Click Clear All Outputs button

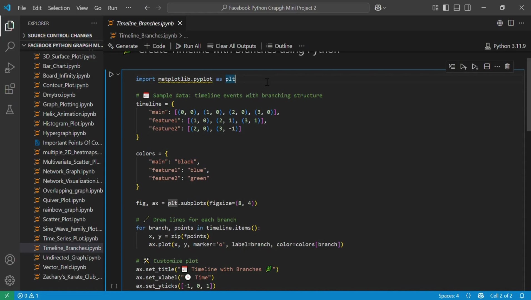click(232, 46)
